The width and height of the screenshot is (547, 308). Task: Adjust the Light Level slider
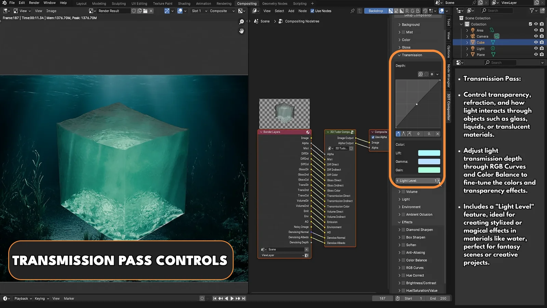pos(417,180)
